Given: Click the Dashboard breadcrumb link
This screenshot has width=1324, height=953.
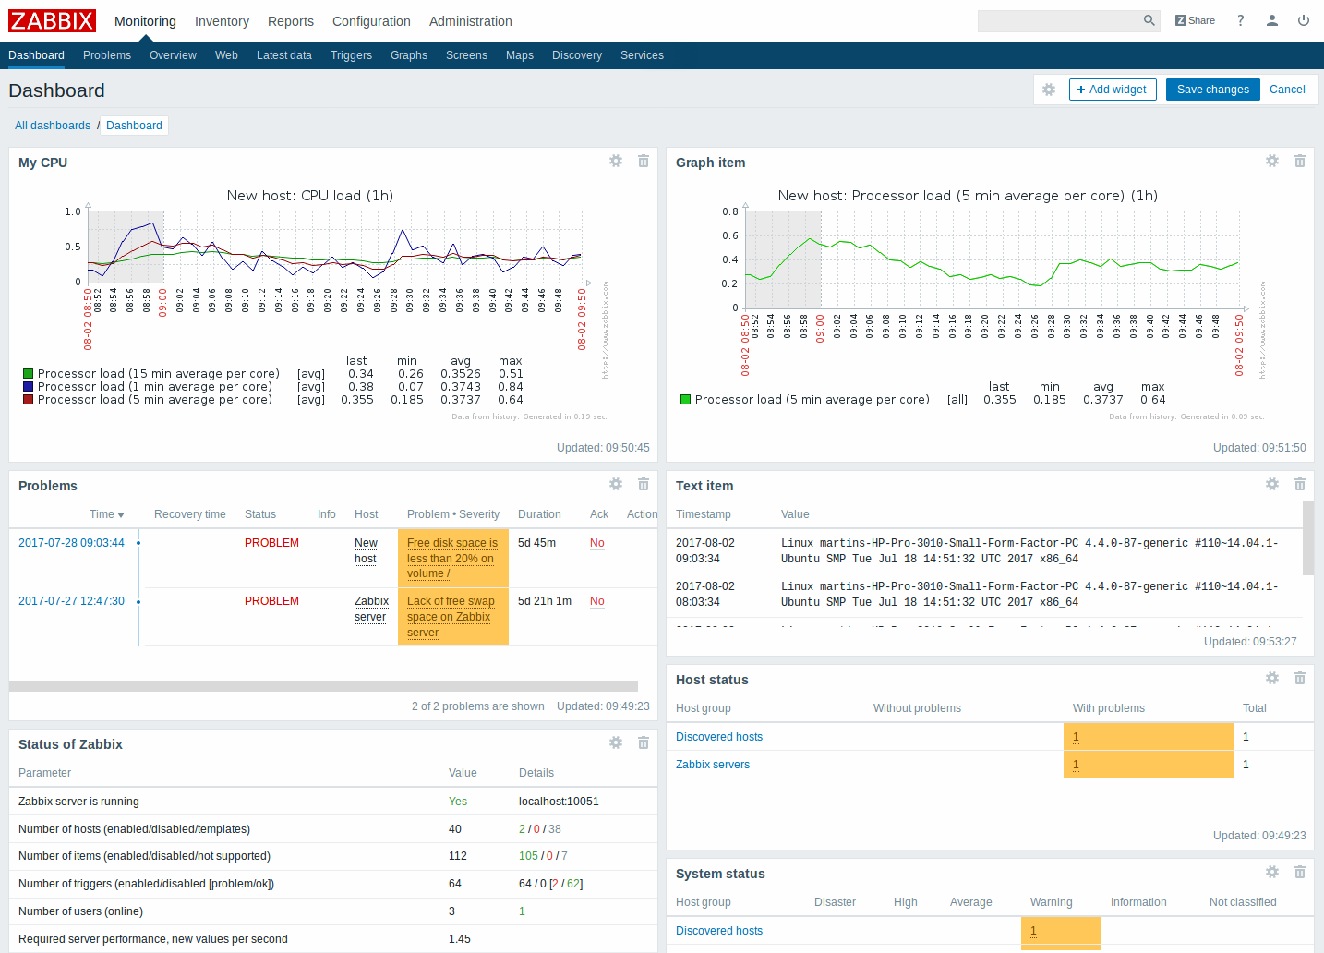Looking at the screenshot, I should point(134,126).
